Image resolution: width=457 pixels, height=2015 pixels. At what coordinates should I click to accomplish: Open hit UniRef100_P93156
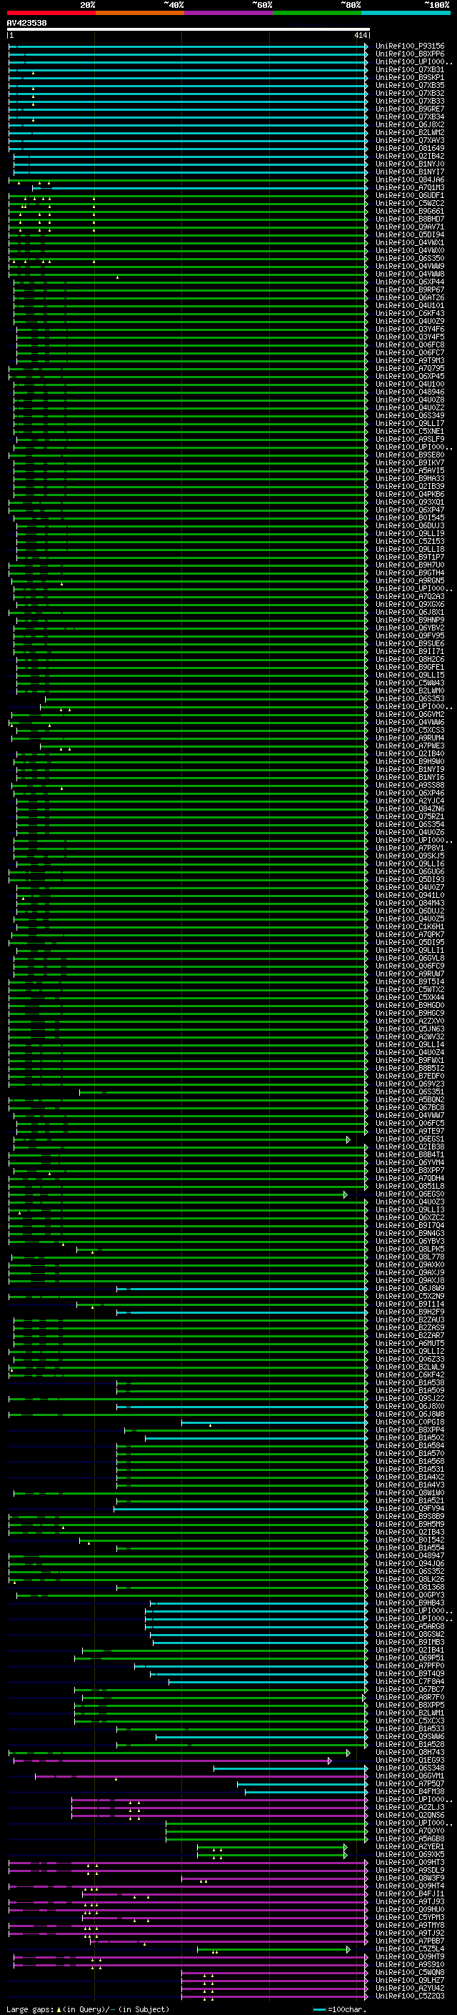point(409,47)
